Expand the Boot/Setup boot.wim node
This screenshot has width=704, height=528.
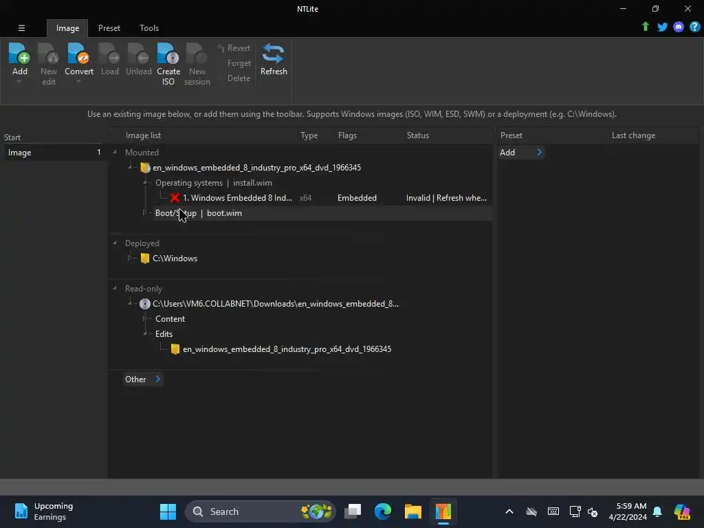click(x=144, y=212)
